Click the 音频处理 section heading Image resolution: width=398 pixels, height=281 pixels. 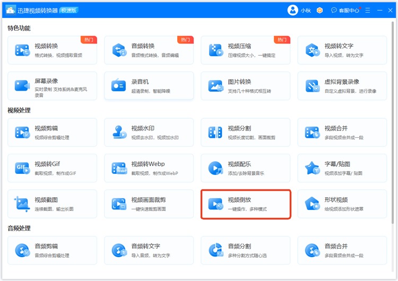[19, 229]
